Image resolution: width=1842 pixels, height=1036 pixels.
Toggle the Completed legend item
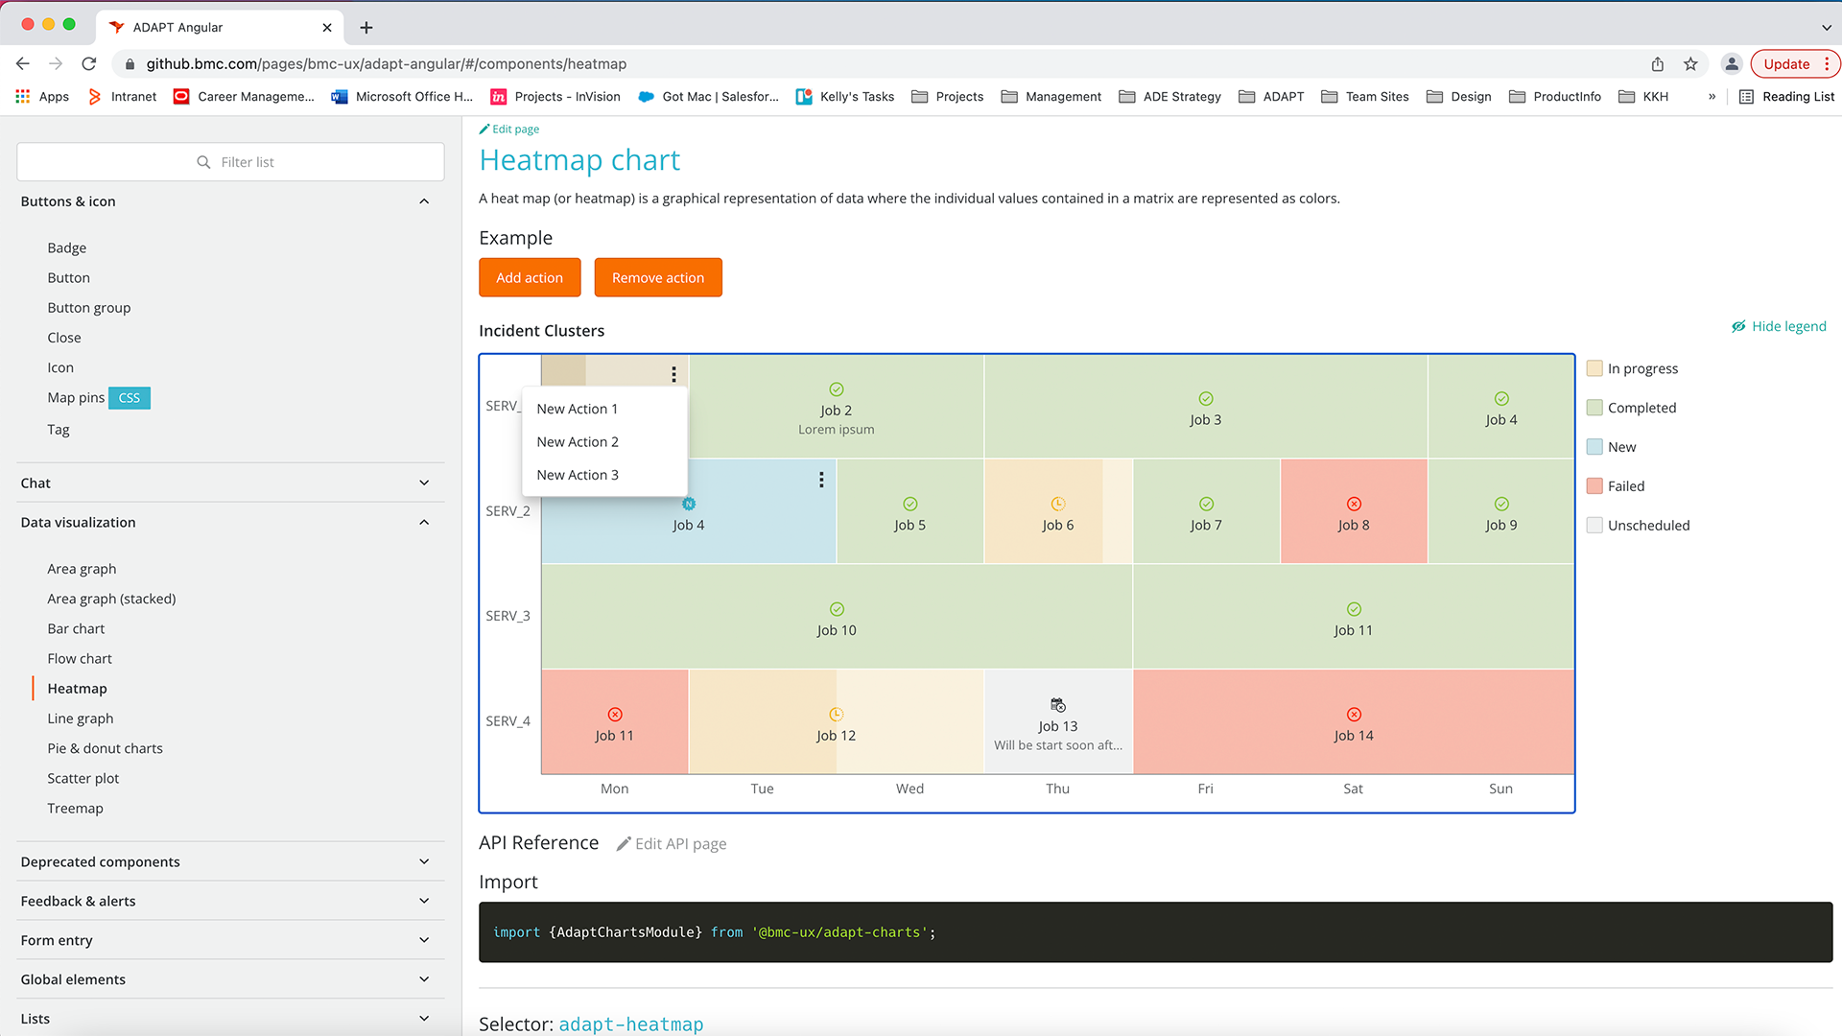point(1641,408)
